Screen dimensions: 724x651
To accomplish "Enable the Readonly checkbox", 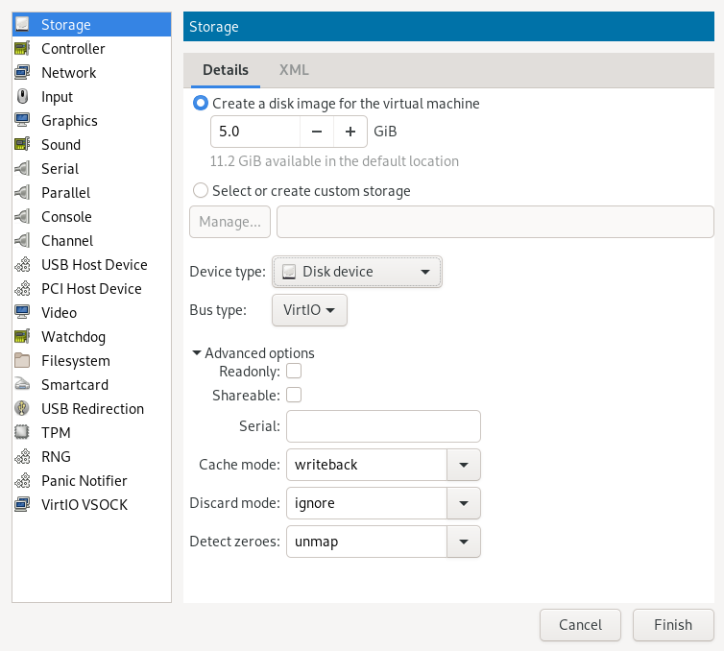I will (295, 371).
